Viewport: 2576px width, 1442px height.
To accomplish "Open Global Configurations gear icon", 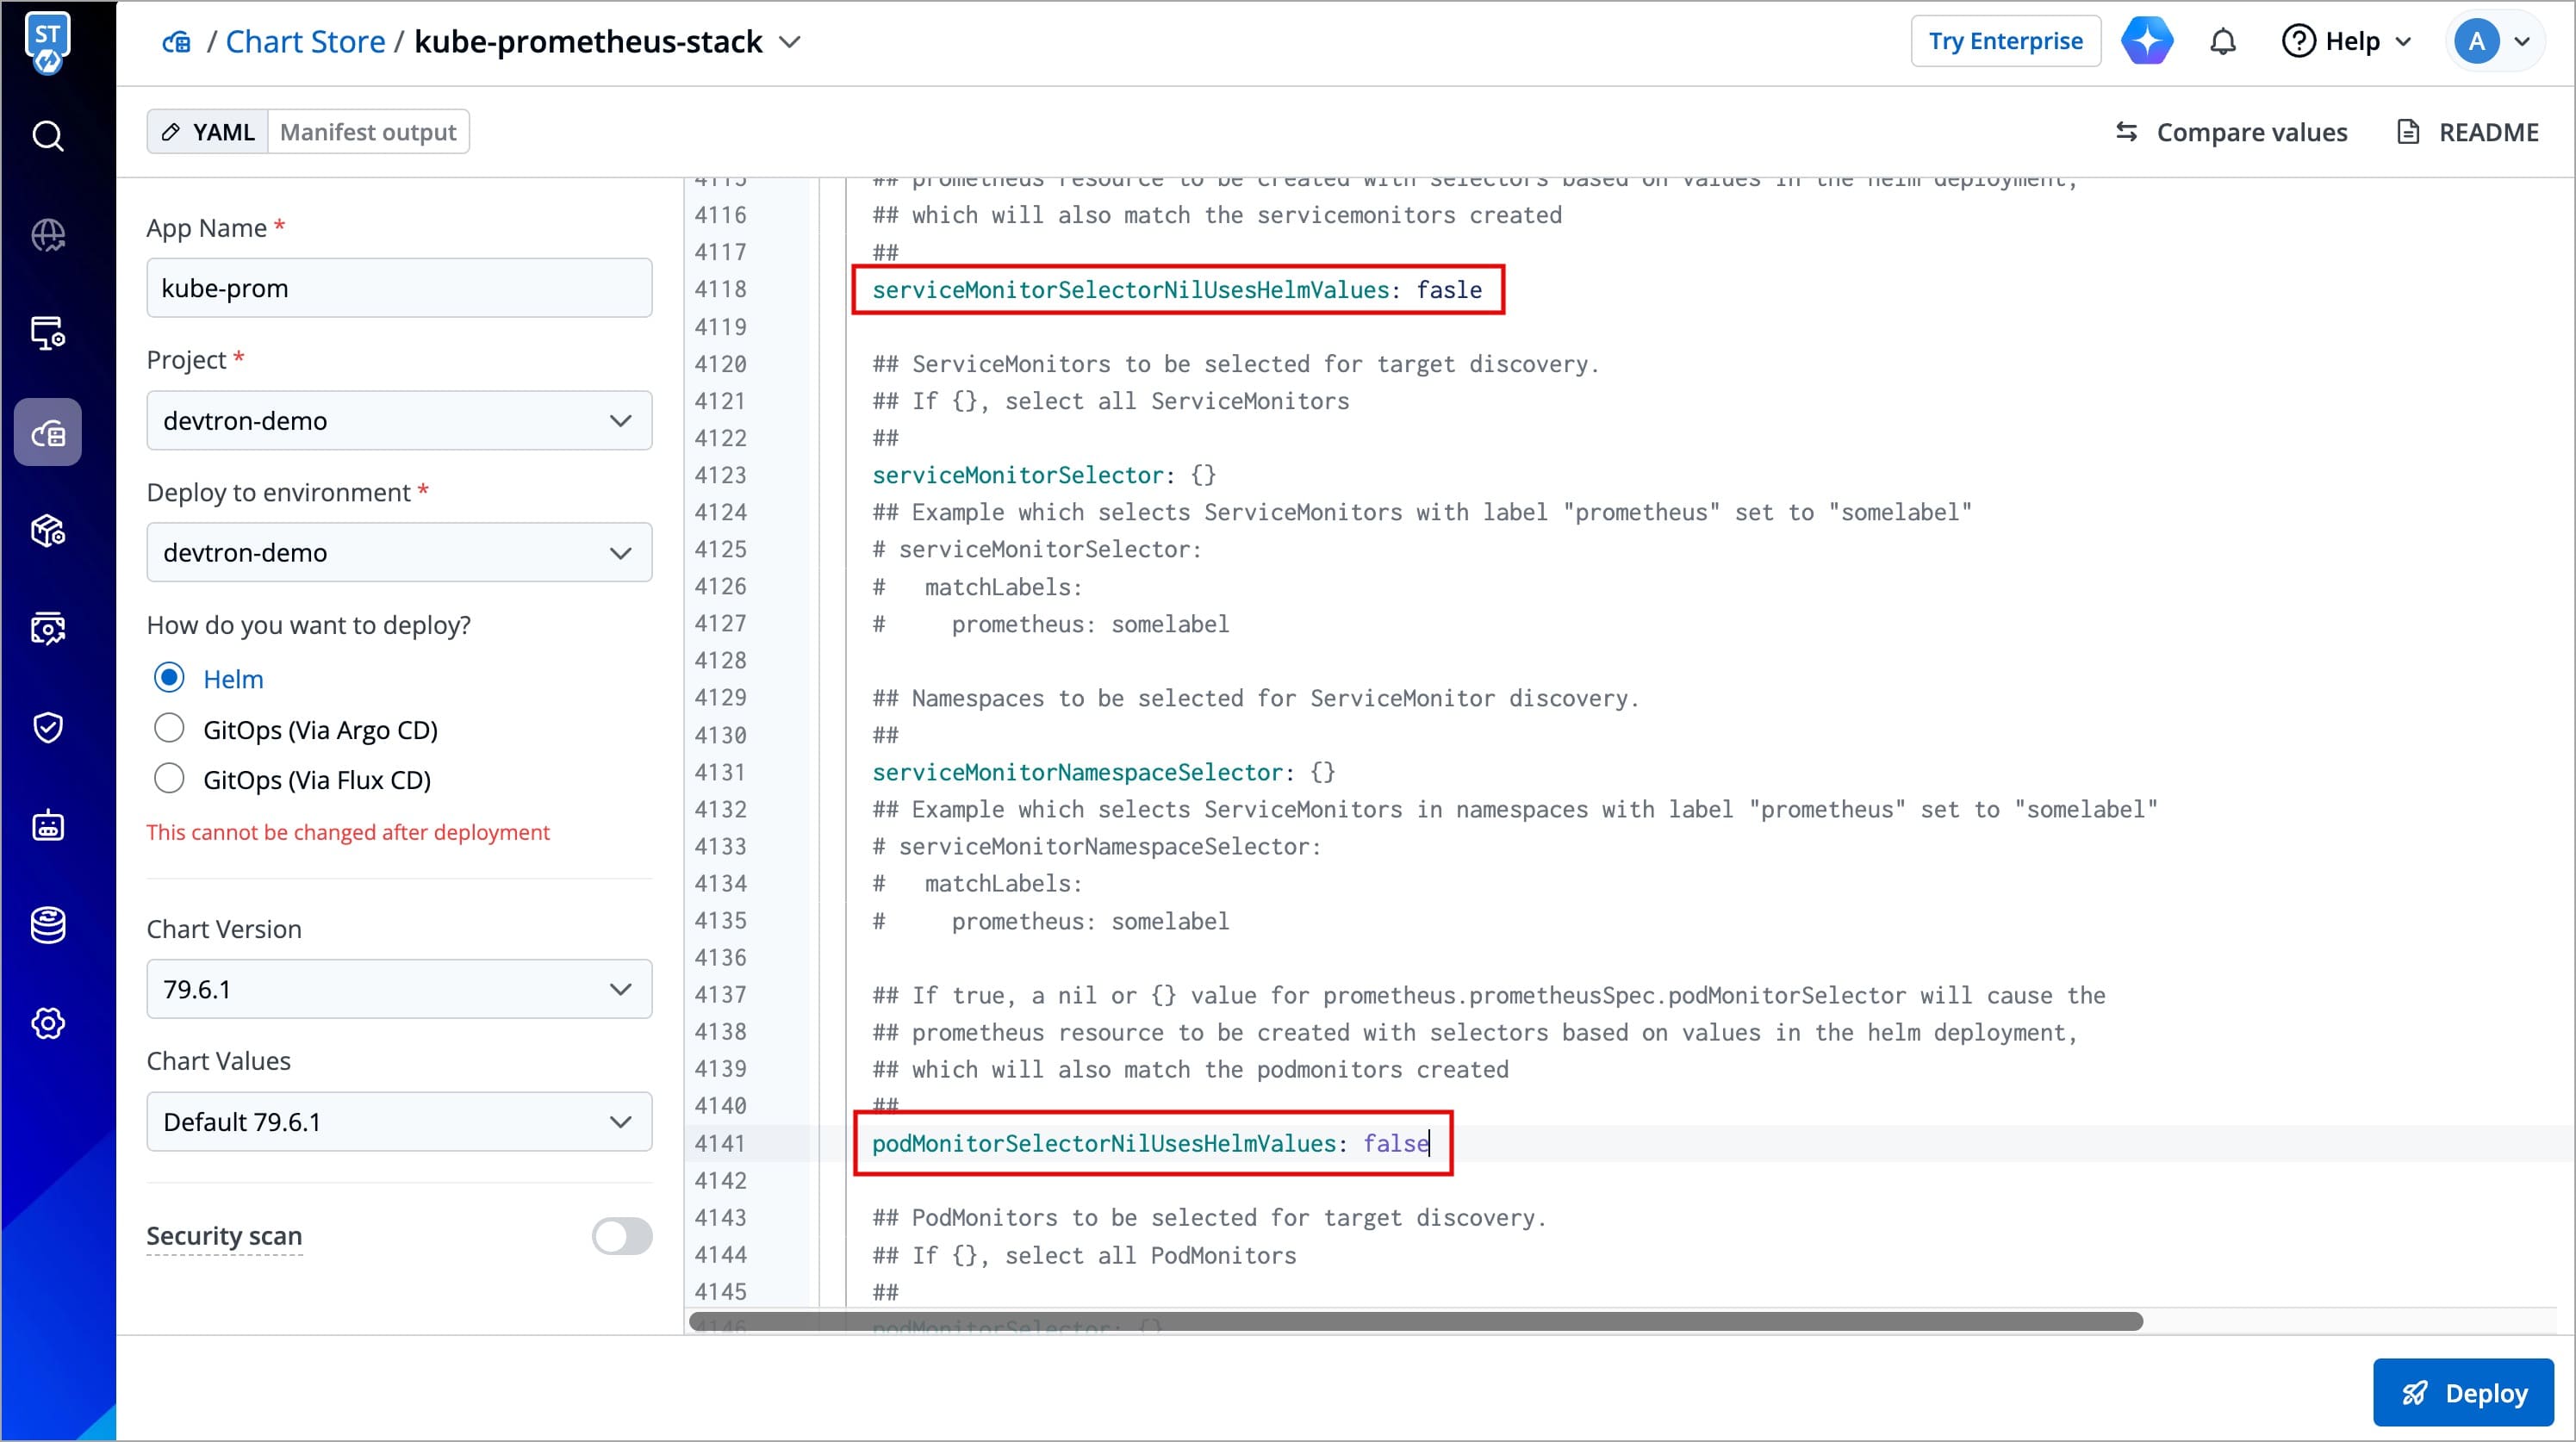I will (47, 1023).
